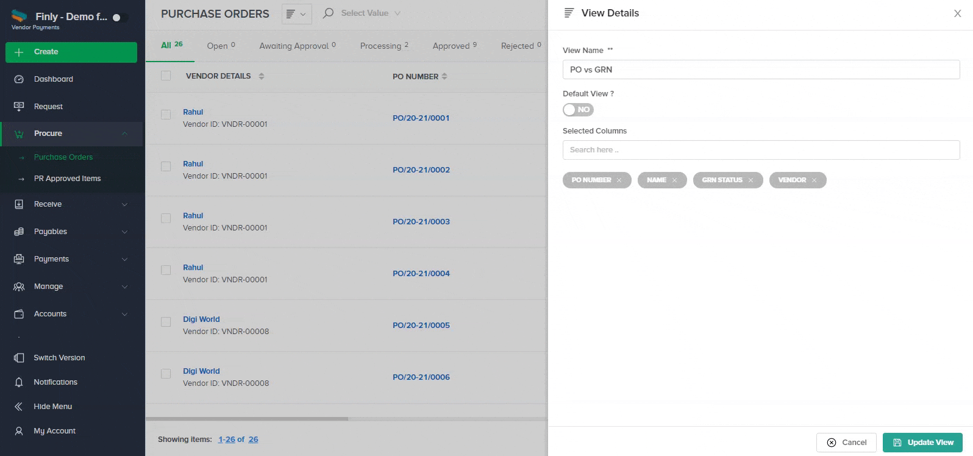Click the Update View button
The width and height of the screenshot is (973, 456).
click(x=922, y=443)
